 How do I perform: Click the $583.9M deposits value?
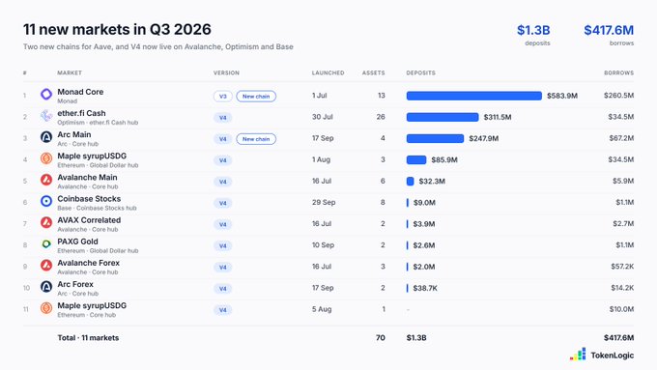point(562,96)
